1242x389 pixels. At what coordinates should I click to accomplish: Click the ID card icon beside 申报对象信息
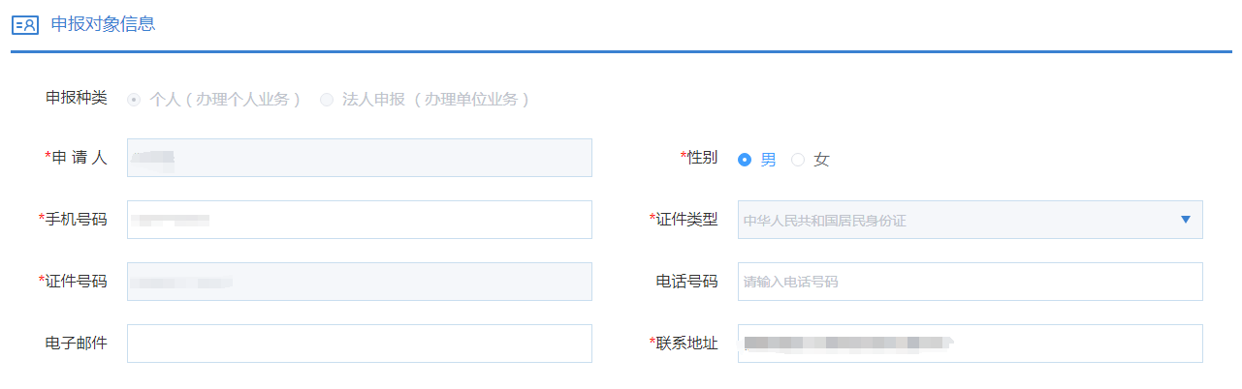click(x=24, y=25)
